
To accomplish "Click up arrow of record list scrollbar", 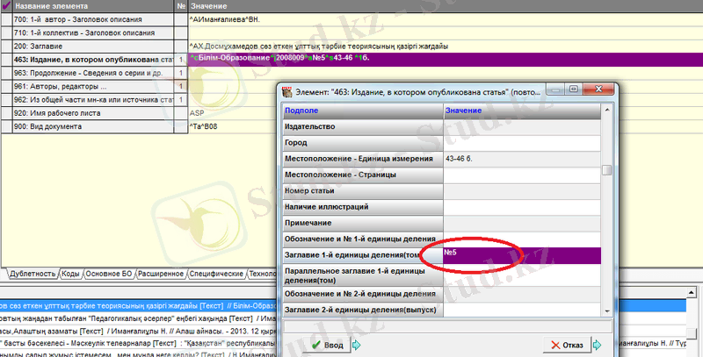I will tap(692, 293).
